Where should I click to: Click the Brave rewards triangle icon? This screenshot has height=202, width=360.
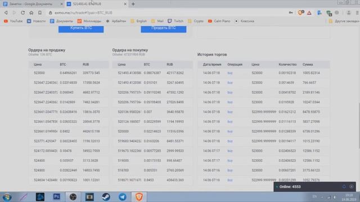(x=309, y=13)
